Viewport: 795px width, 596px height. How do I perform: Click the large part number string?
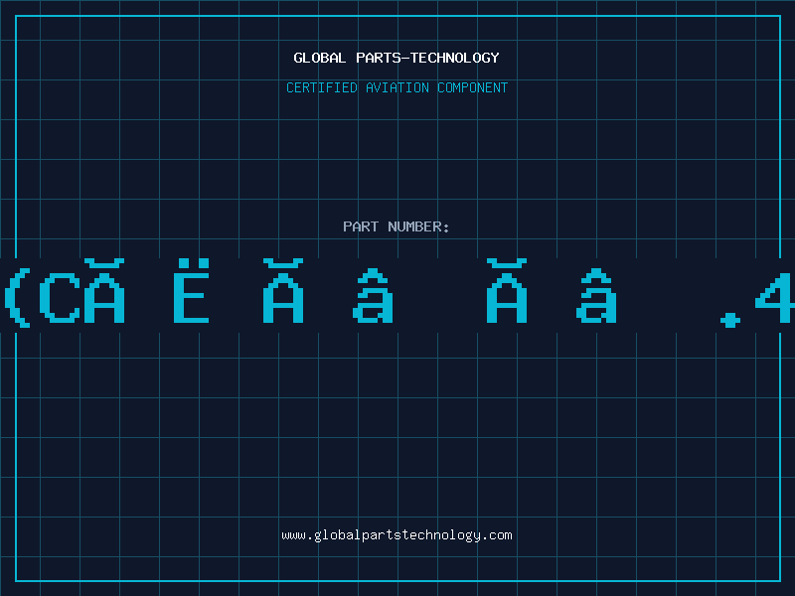point(397,293)
